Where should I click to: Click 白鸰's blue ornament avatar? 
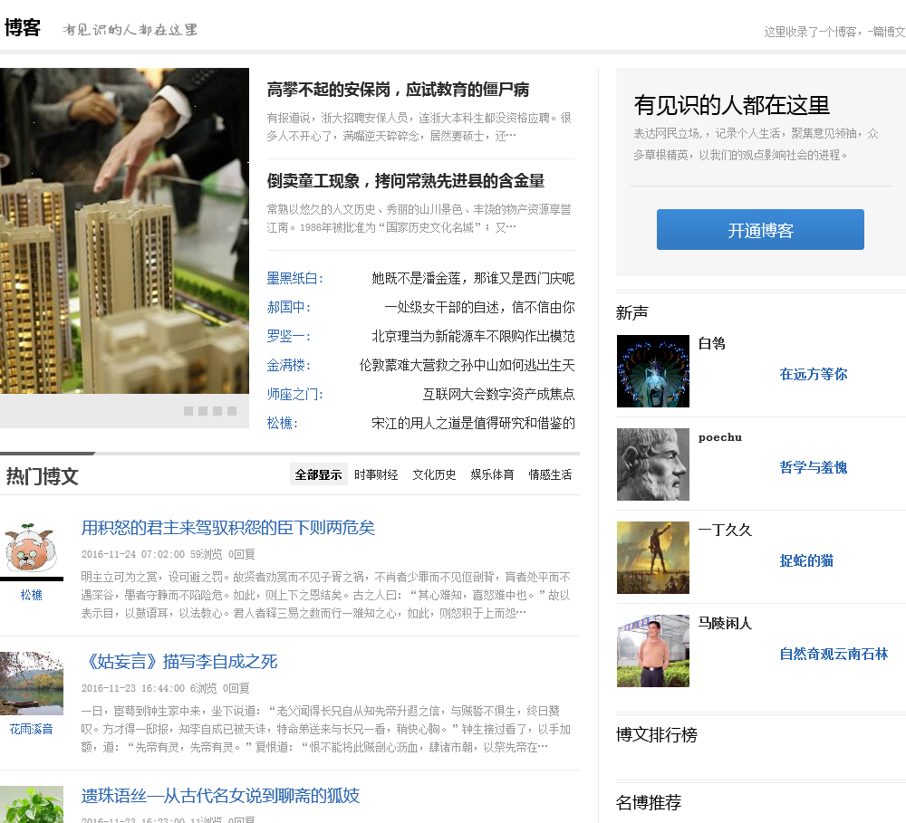[x=653, y=371]
